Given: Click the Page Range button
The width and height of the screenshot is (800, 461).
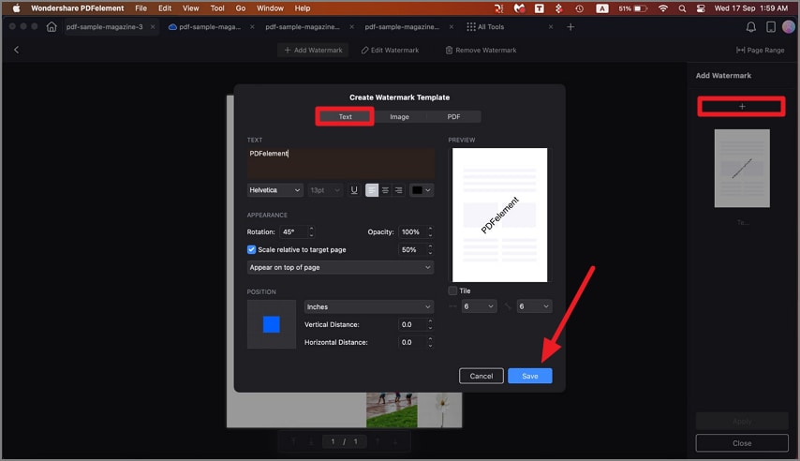Looking at the screenshot, I should (x=760, y=50).
